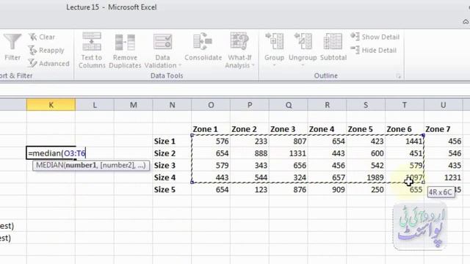Select column L header

[x=95, y=105]
